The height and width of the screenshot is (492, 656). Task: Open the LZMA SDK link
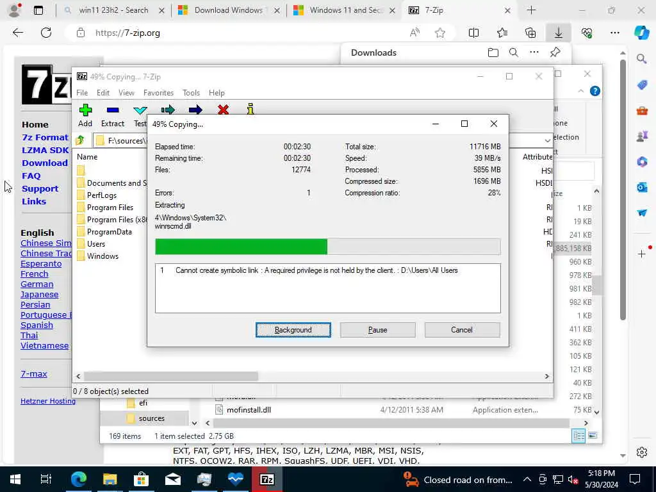pyautogui.click(x=45, y=150)
